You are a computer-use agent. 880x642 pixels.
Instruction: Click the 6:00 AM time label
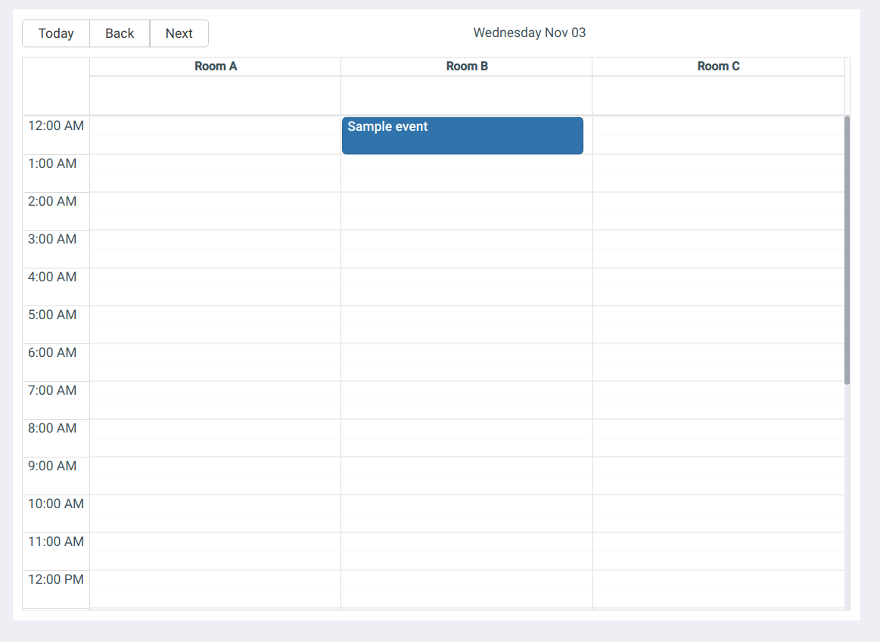tap(52, 352)
